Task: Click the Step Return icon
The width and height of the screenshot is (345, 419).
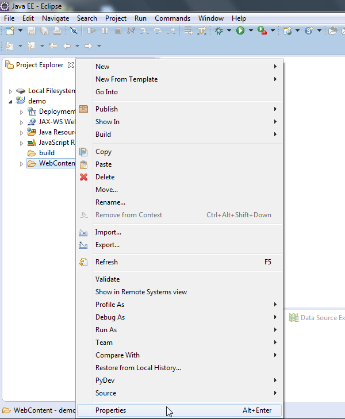Action: pyautogui.click(x=171, y=30)
